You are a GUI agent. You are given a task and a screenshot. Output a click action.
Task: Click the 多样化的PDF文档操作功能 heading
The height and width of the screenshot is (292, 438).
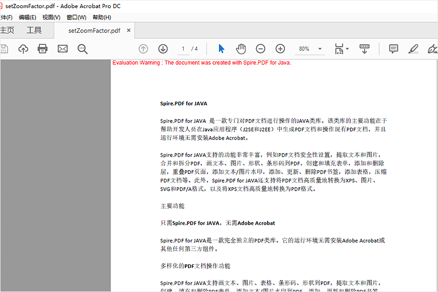(195, 266)
